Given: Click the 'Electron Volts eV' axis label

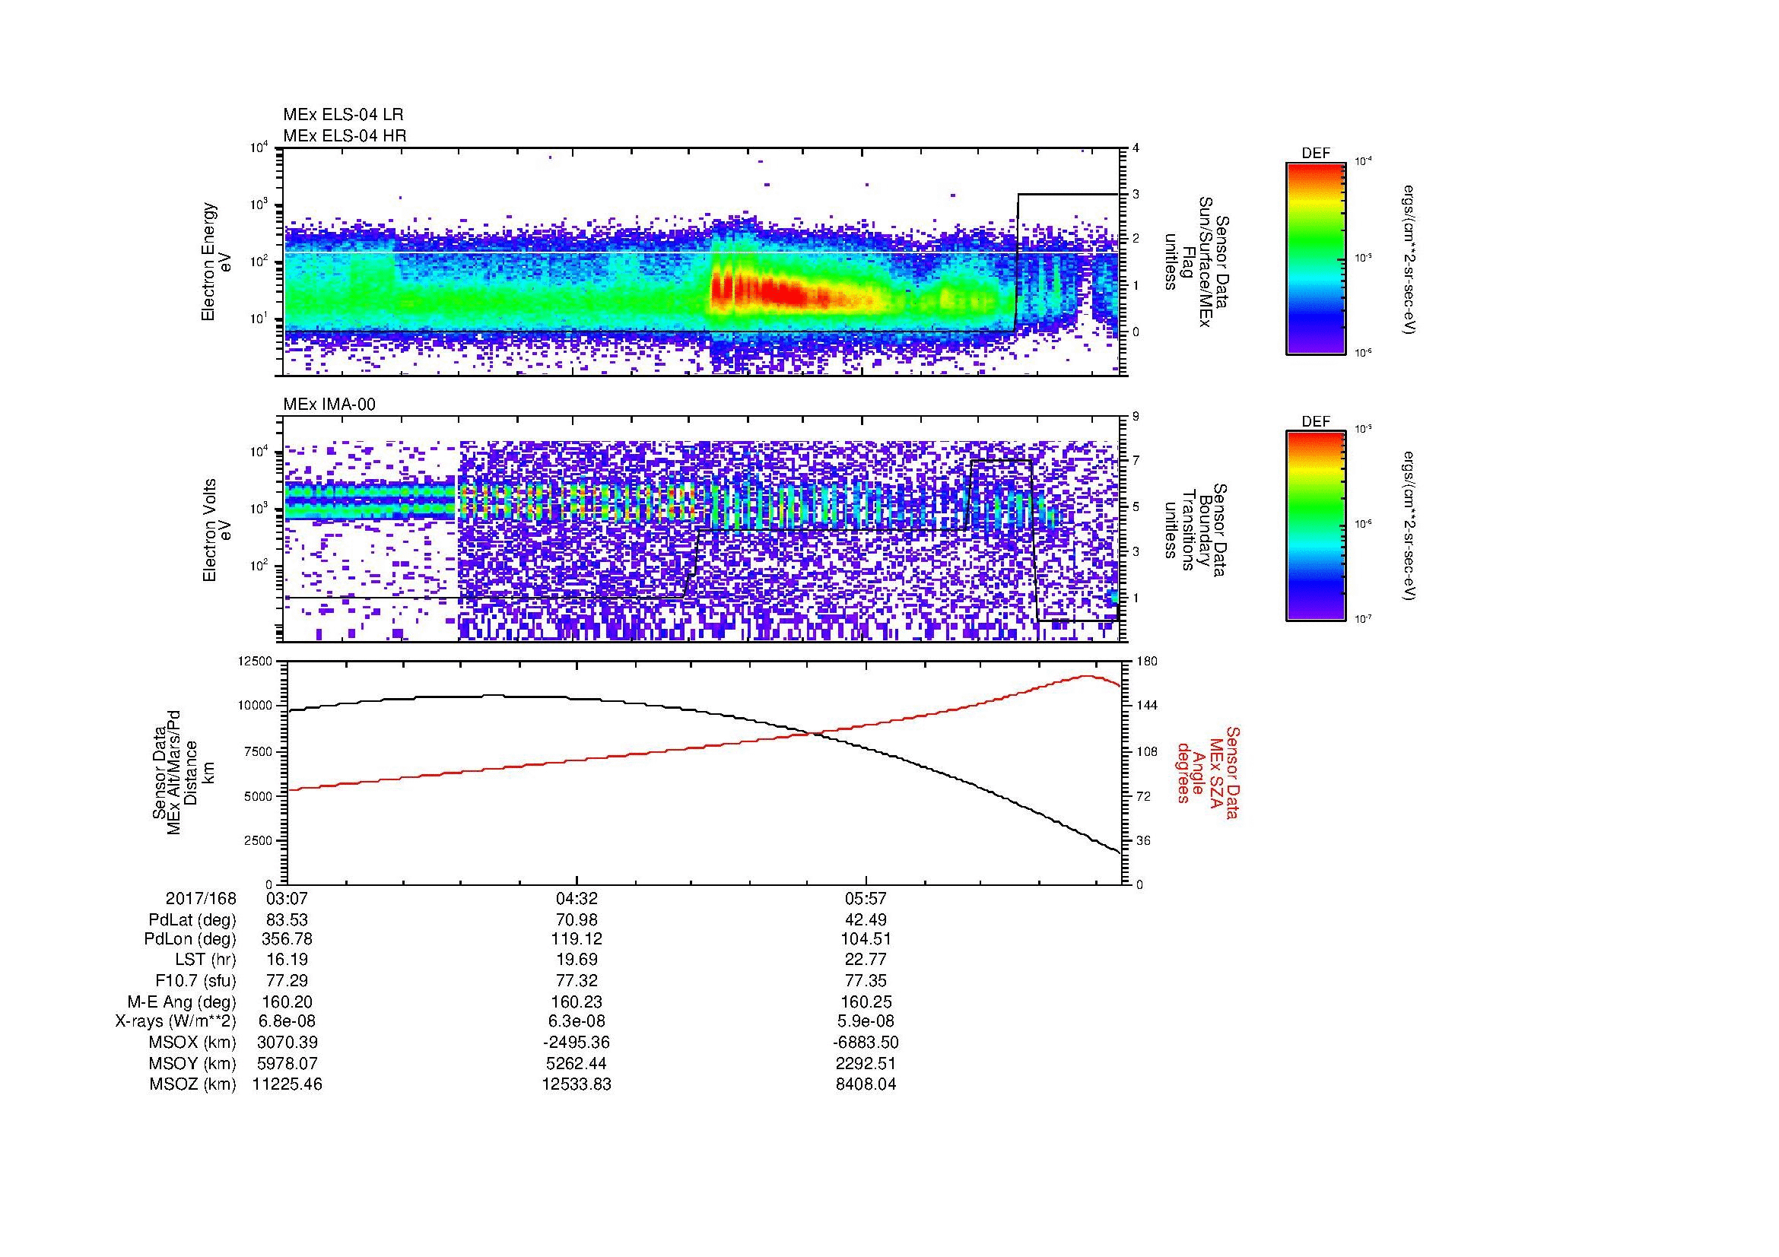Looking at the screenshot, I should (x=217, y=530).
